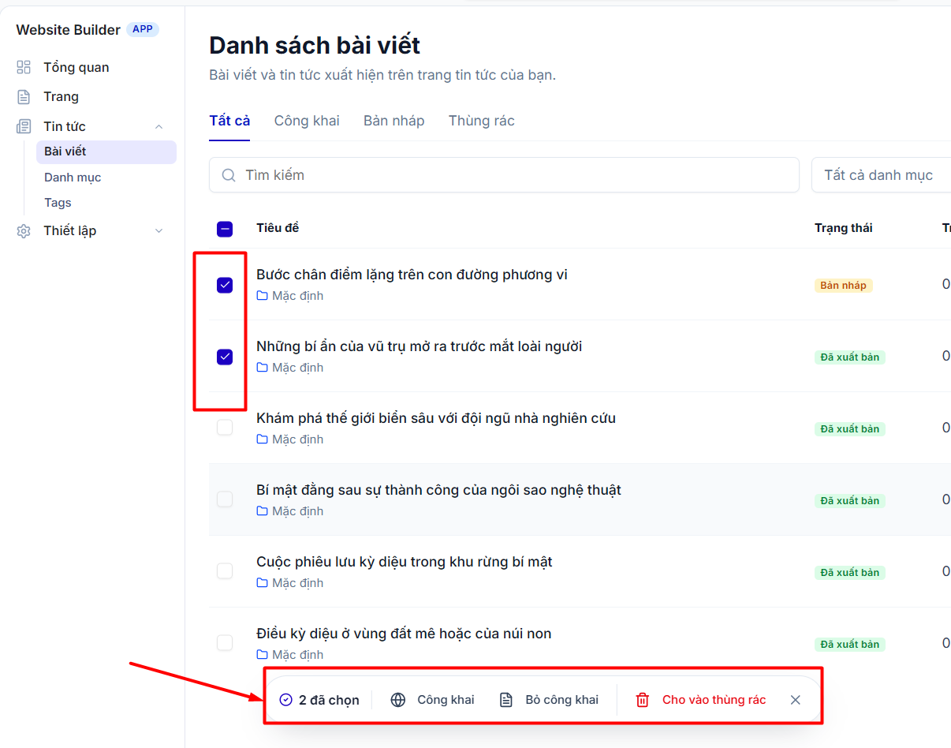951x748 pixels.
Task: Uncheck the Bước chân điểm lặng article checkbox
Action: [x=225, y=285]
